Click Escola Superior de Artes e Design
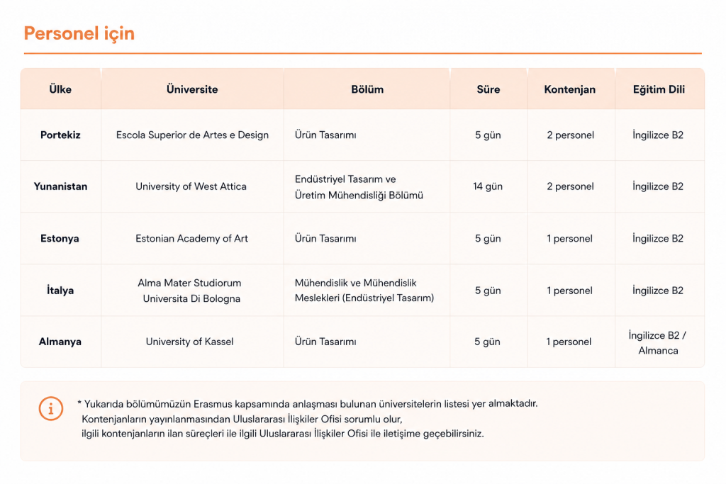Viewport: 726px width, 484px height. click(x=192, y=135)
